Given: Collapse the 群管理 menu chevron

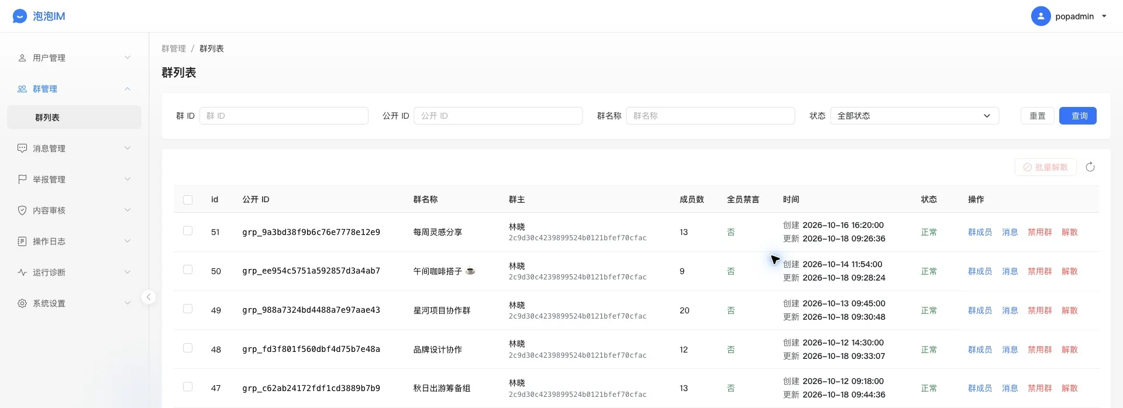Looking at the screenshot, I should coord(128,89).
